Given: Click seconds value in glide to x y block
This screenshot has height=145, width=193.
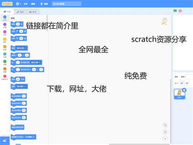Looking at the screenshot, I should tap(18, 70).
